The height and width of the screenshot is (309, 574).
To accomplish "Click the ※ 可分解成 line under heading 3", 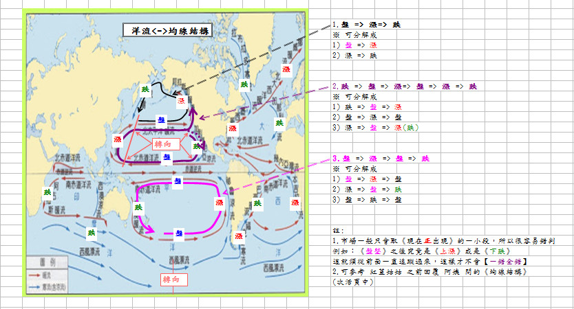I will pyautogui.click(x=354, y=169).
